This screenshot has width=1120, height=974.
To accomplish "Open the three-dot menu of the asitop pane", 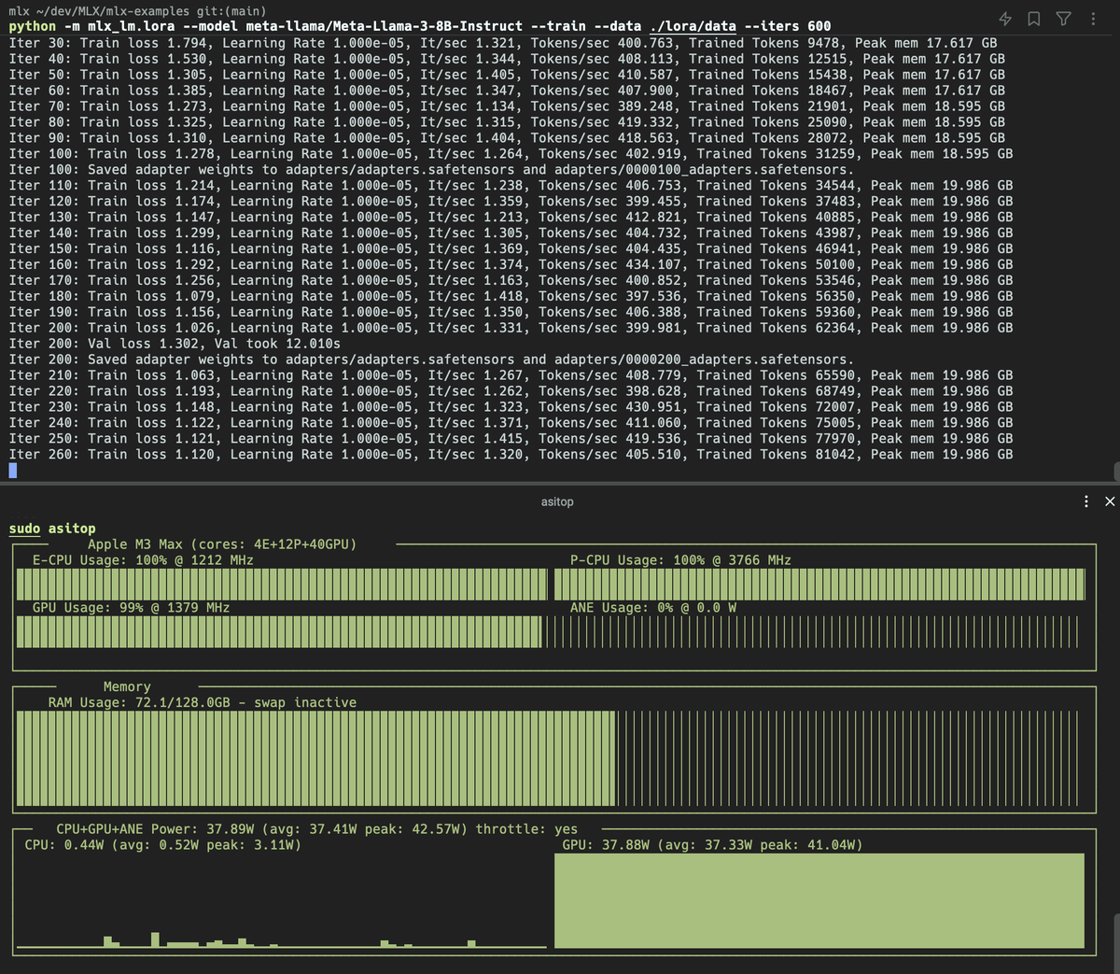I will (1086, 501).
